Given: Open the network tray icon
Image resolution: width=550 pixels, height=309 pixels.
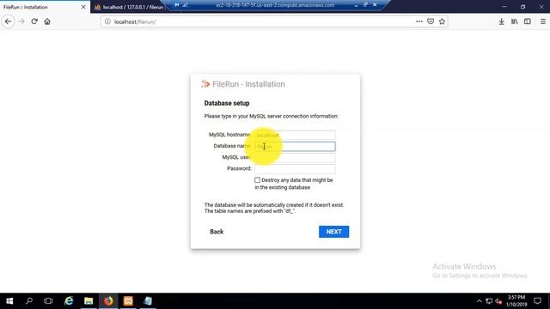Looking at the screenshot, I should pos(489,301).
